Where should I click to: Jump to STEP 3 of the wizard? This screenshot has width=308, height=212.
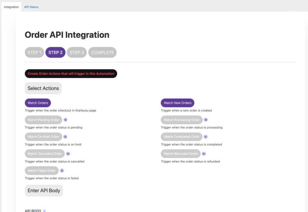[x=77, y=52]
